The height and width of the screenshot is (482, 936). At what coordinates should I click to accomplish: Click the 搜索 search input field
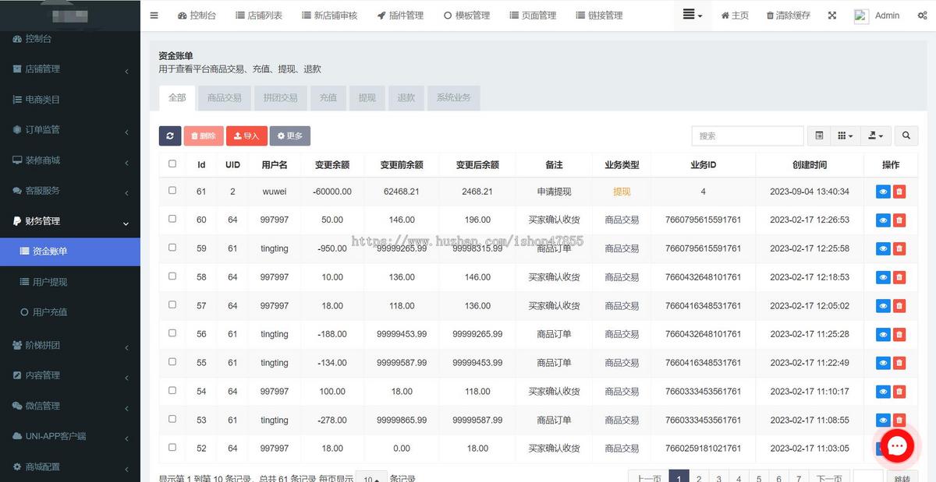[746, 135]
